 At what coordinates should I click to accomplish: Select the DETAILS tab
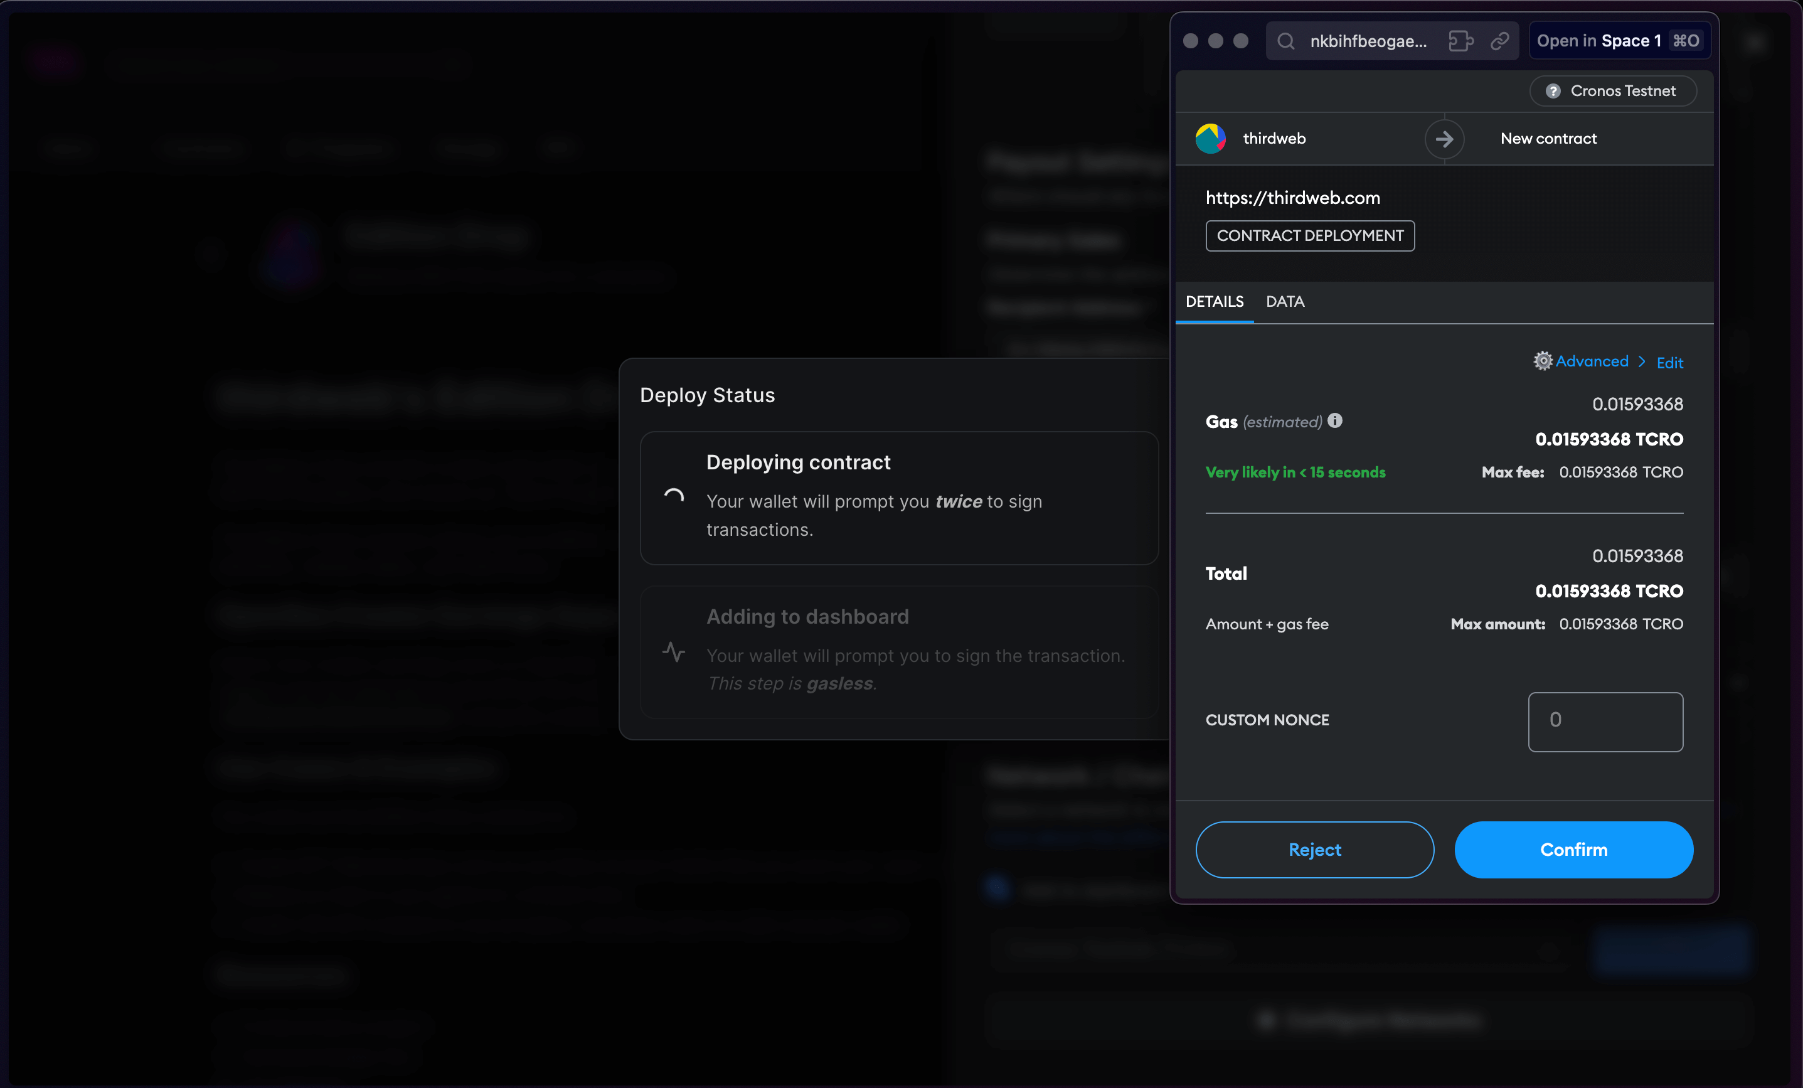coord(1215,301)
